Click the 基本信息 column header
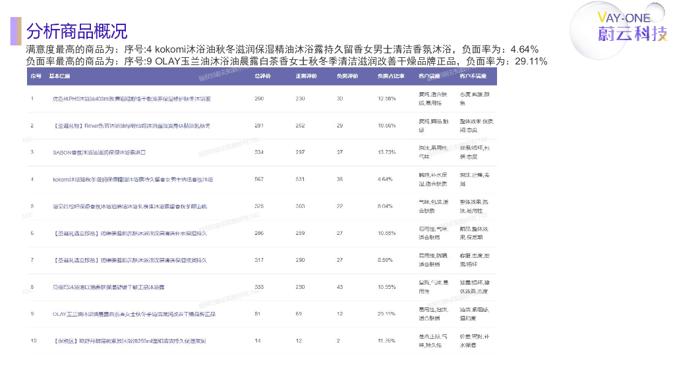This screenshot has height=379, width=675. click(59, 76)
